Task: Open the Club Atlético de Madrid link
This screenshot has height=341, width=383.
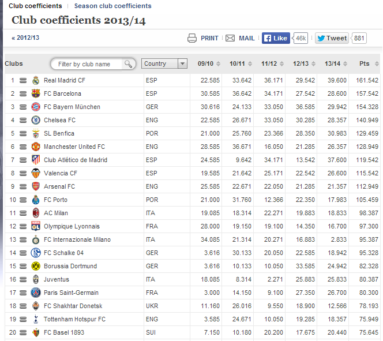Action: pos(76,160)
